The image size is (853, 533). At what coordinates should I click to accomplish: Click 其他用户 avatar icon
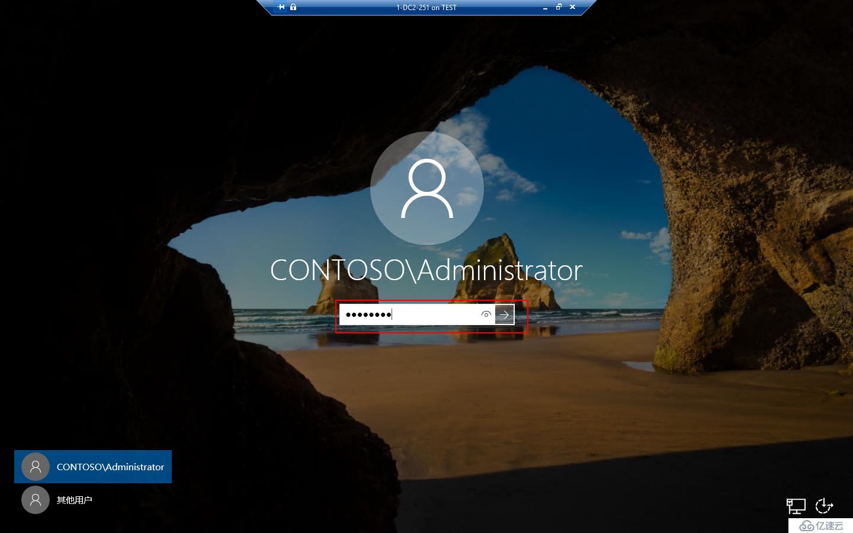coord(36,500)
